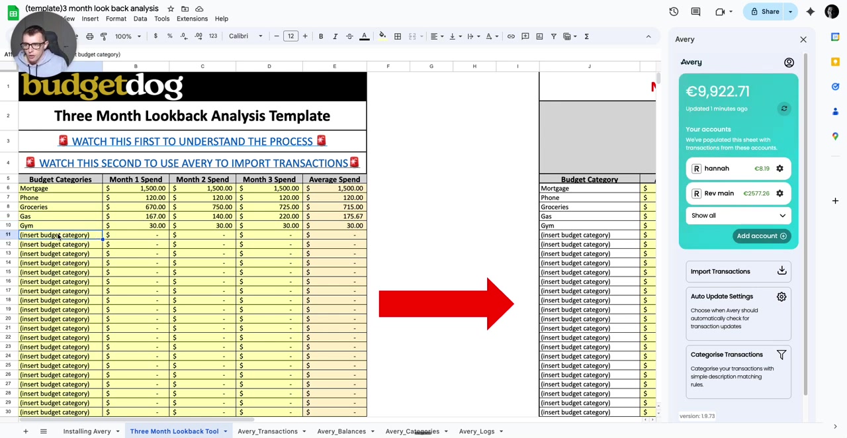Select the Currency format icon
Viewport: 847px width, 438px height.
(x=156, y=36)
